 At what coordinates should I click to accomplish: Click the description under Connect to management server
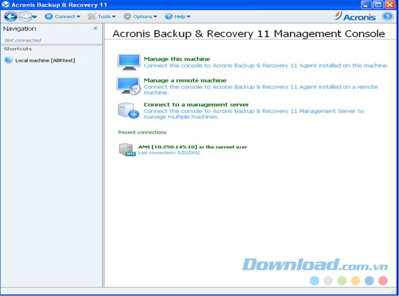pos(254,113)
